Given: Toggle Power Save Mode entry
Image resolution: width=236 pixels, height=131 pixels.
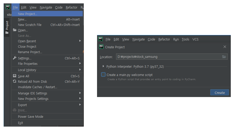Looking at the screenshot, I should coord(47,116).
